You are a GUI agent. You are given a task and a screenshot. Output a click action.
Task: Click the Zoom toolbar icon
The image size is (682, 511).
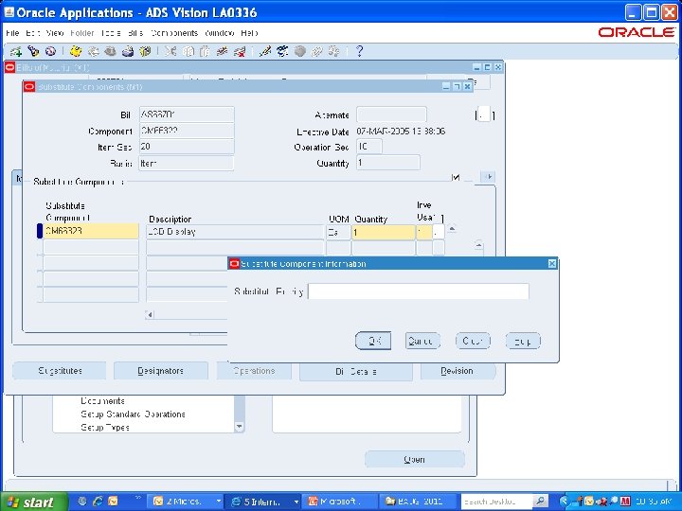[x=282, y=52]
